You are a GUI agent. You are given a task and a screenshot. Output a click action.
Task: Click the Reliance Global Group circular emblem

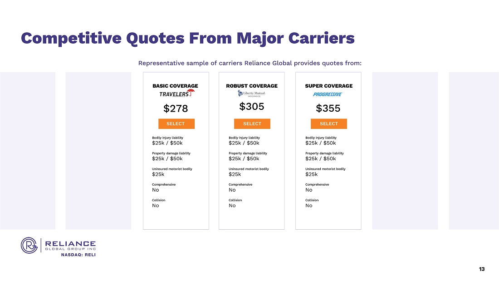(29, 246)
